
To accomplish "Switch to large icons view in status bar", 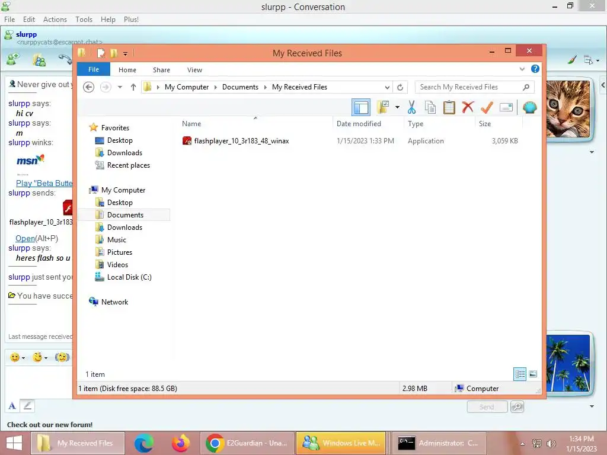I will coord(533,374).
